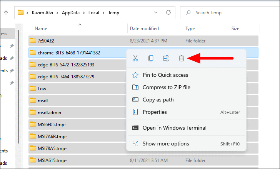Expand the chevron after Local breadcrumb
The height and width of the screenshot is (169, 280).
coord(103,13)
